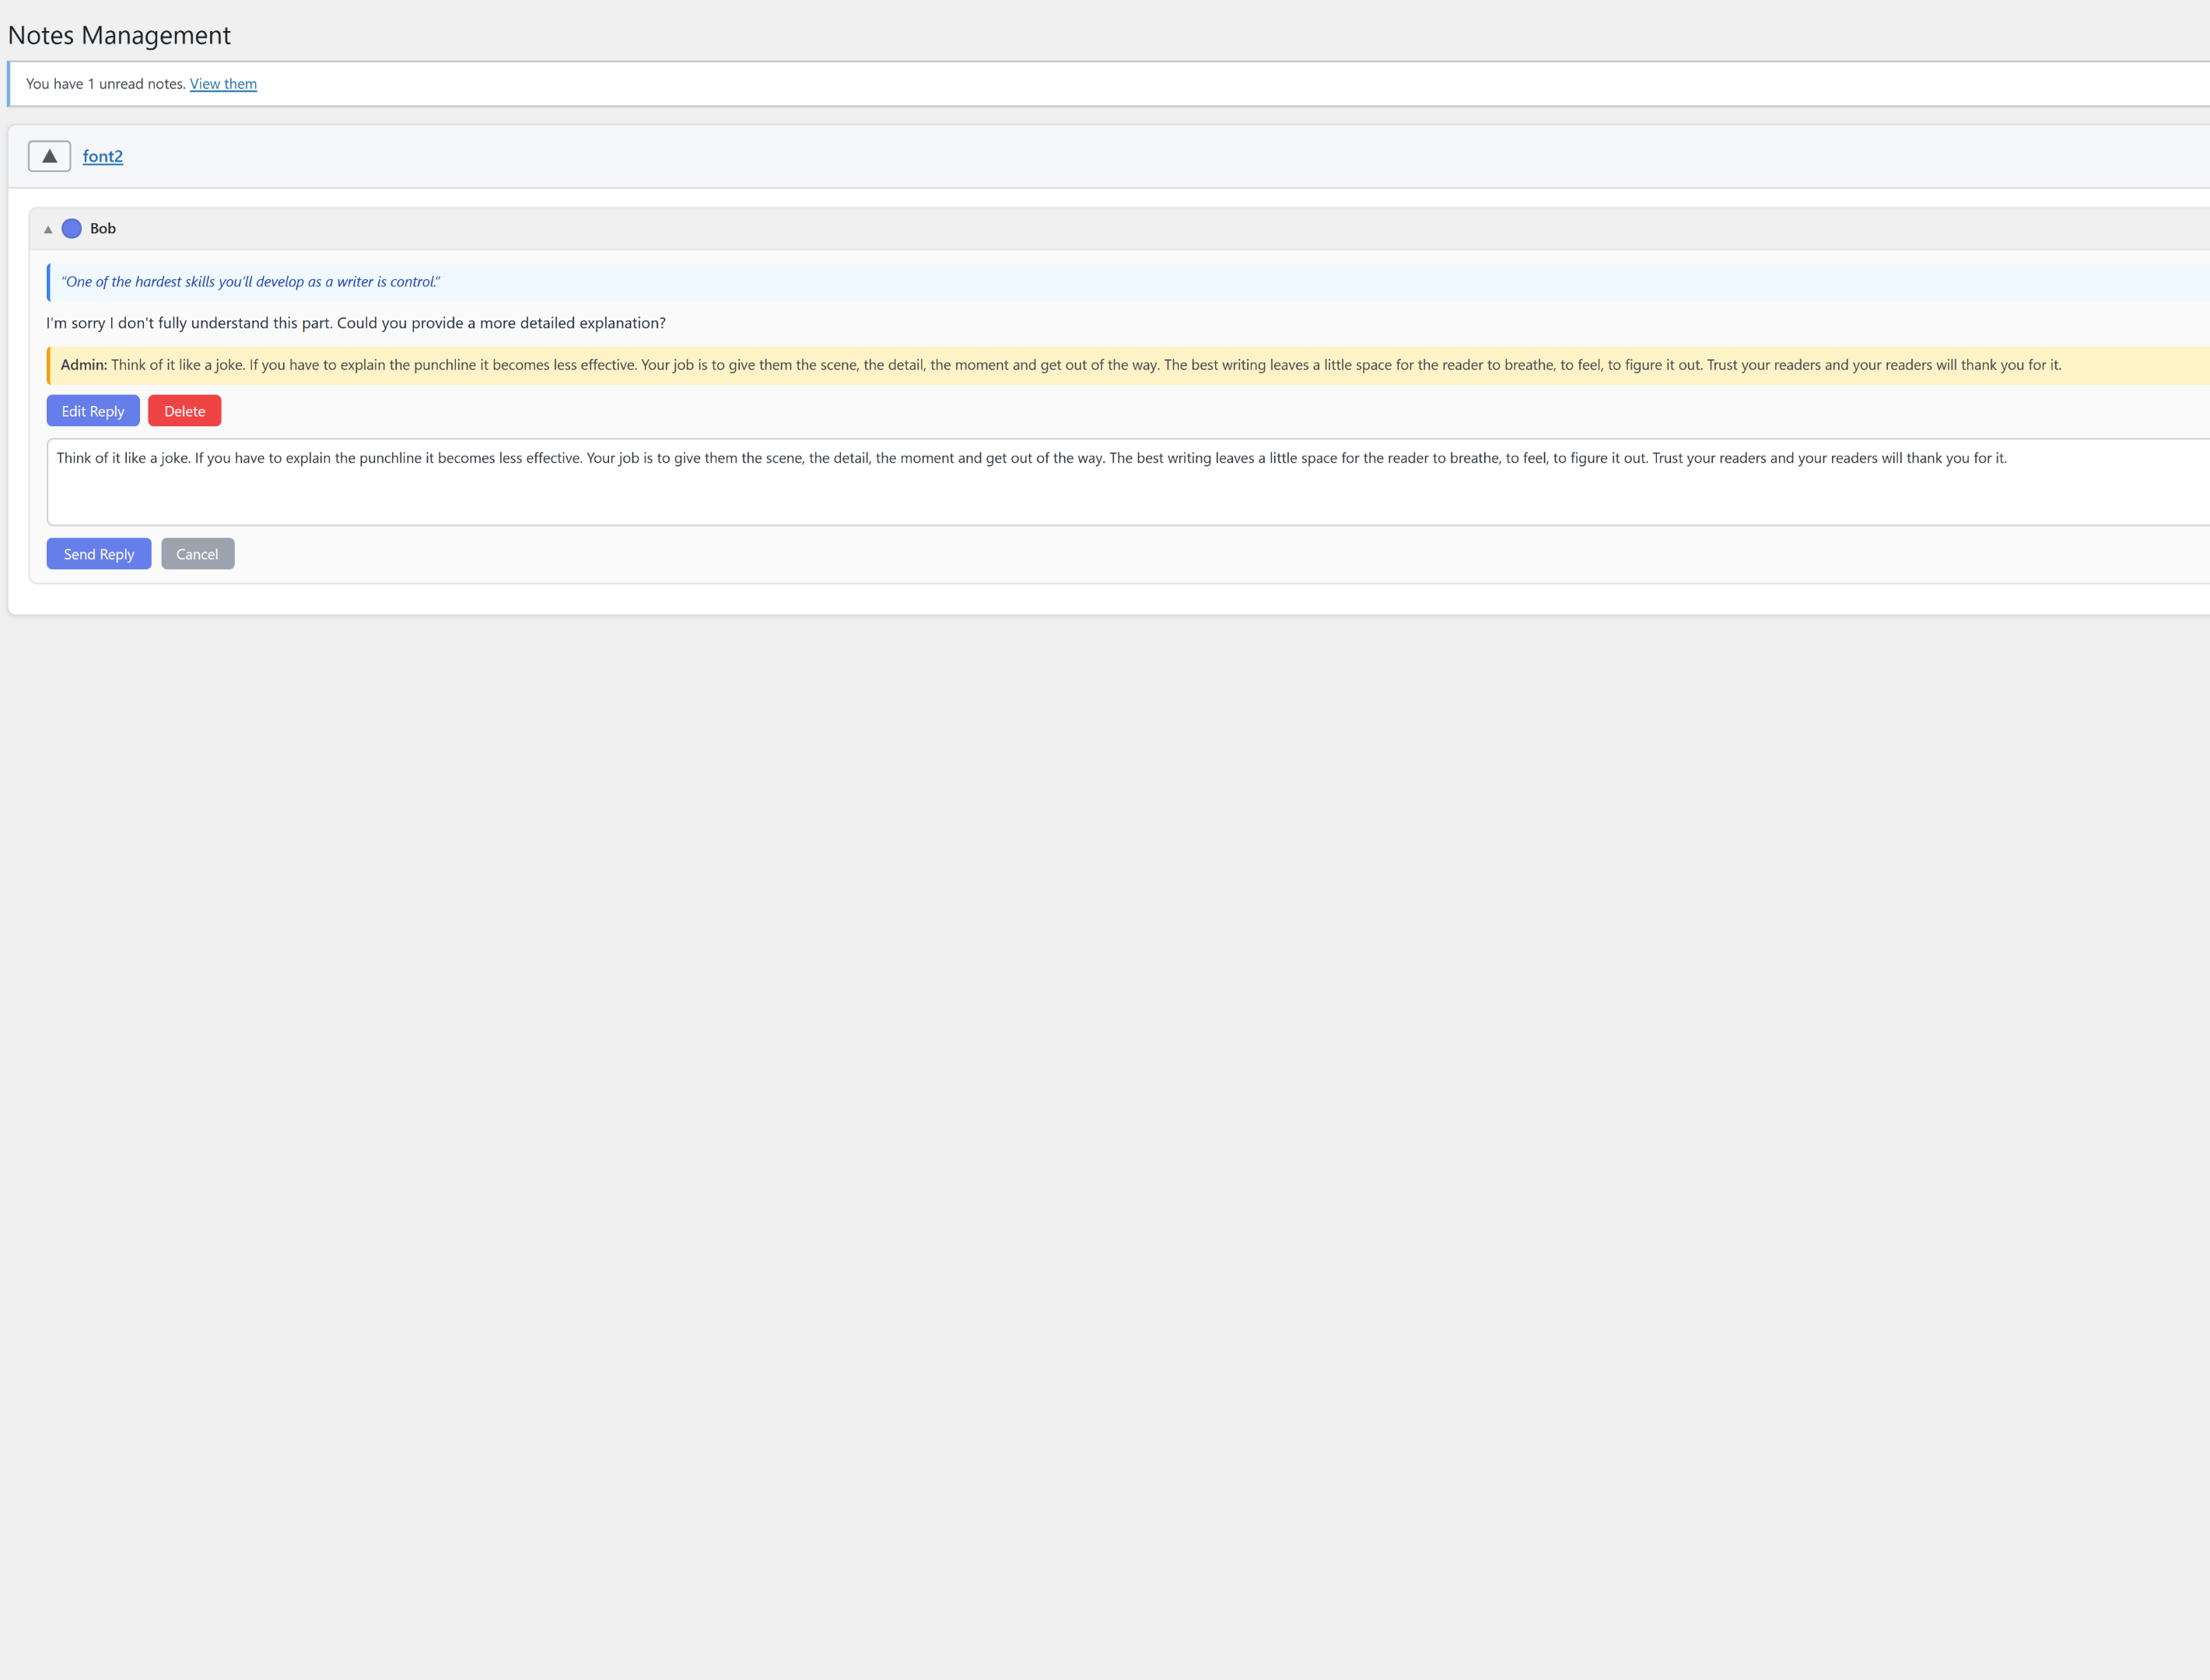Viewport: 2210px width, 1680px height.
Task: Open the View them link
Action: tap(223, 84)
